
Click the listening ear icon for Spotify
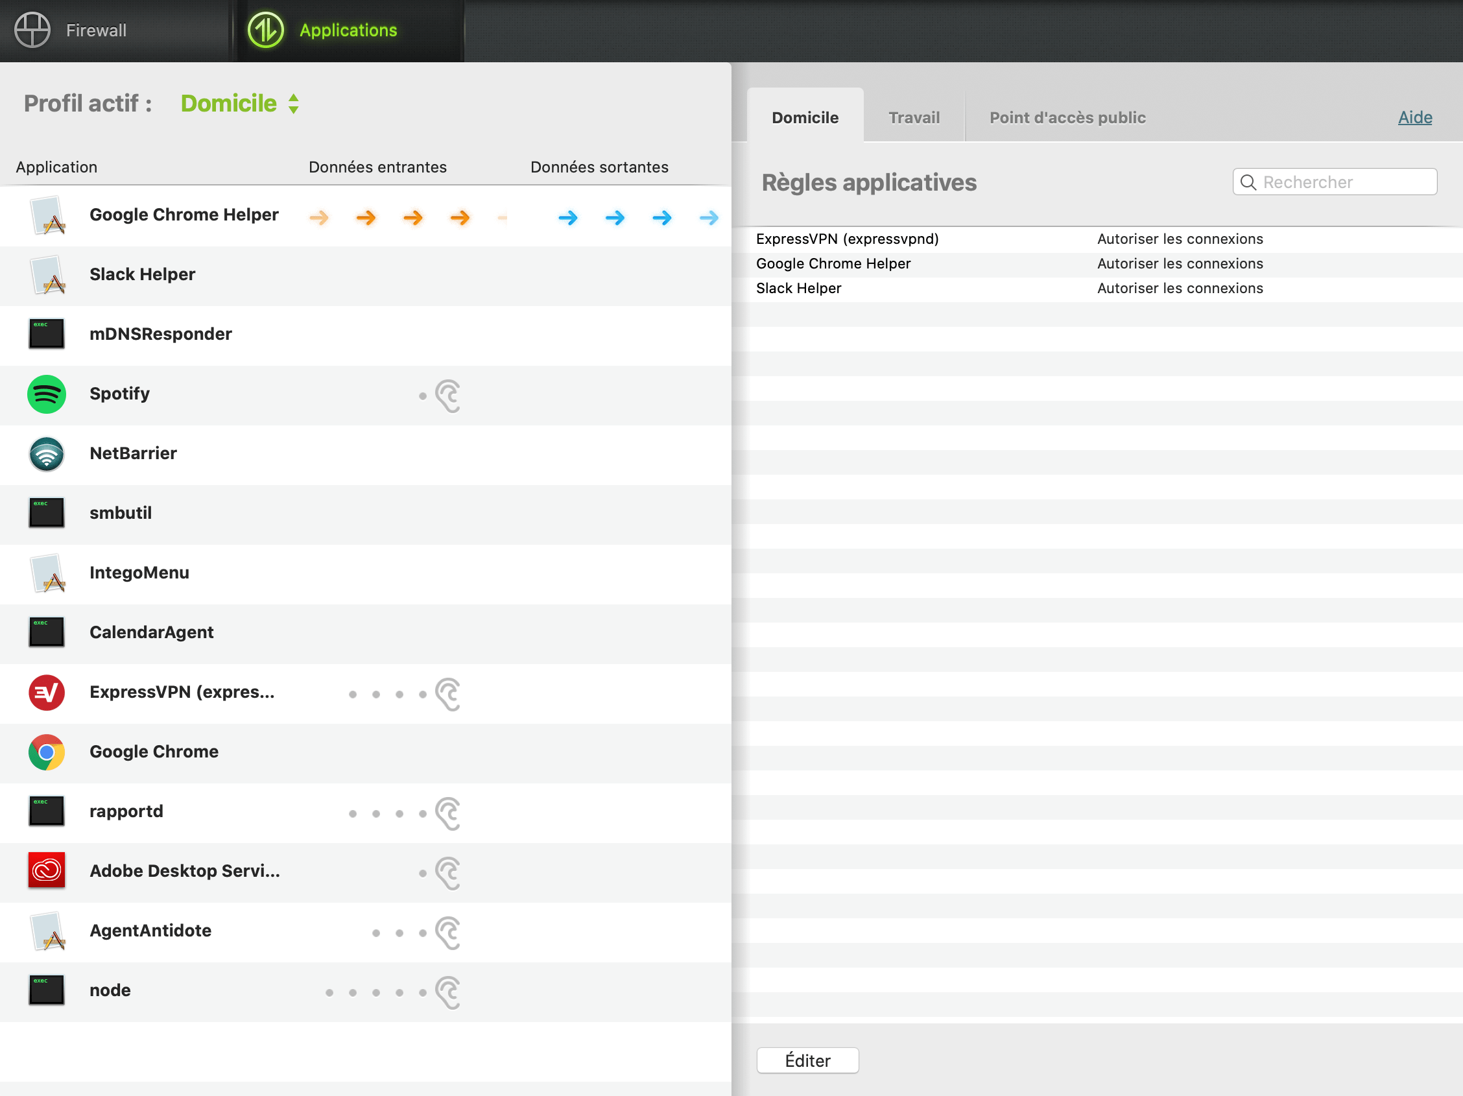coord(447,396)
